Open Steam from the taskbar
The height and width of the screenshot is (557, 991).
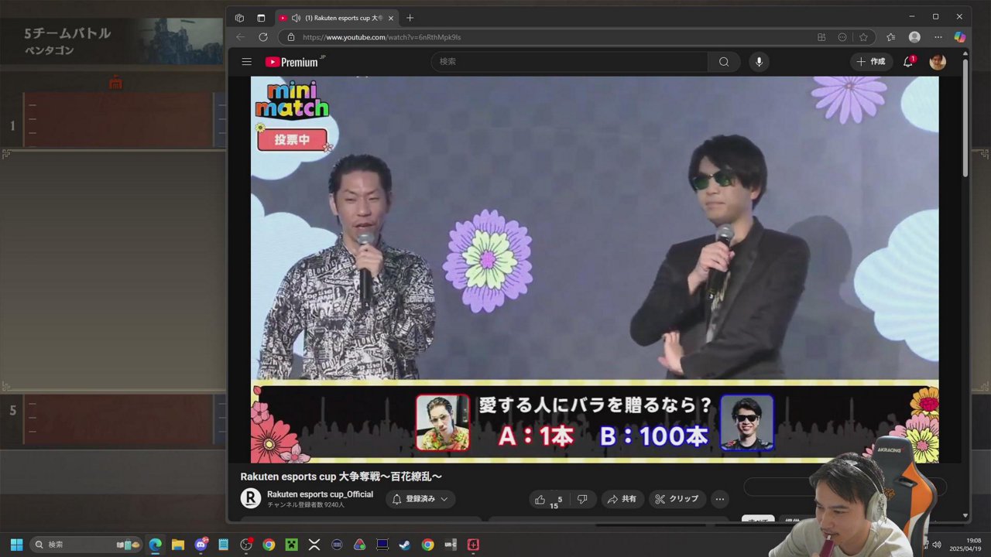point(404,545)
